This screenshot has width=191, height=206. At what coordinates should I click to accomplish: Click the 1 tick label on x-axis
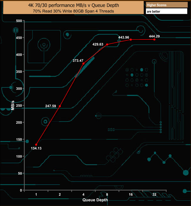click(x=36, y=195)
